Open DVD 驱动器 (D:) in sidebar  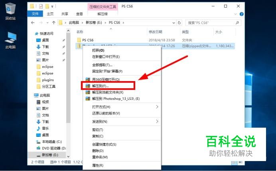[x=54, y=148]
